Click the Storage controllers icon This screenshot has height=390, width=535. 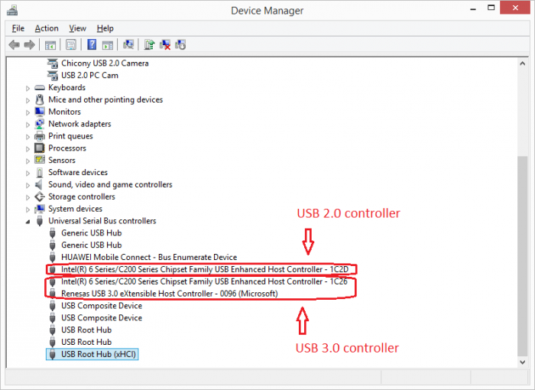pyautogui.click(x=40, y=197)
